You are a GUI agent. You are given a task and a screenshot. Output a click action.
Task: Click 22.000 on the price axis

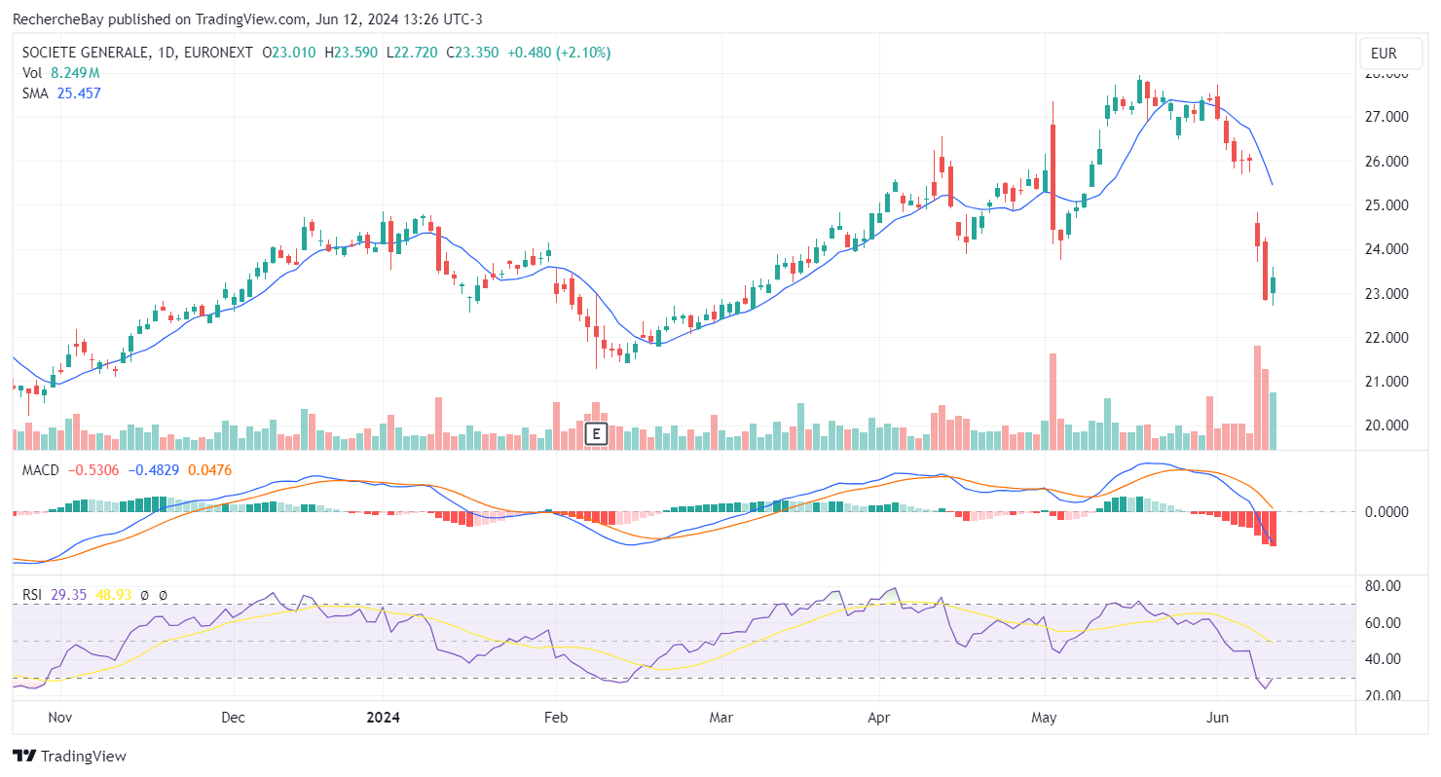pyautogui.click(x=1386, y=338)
